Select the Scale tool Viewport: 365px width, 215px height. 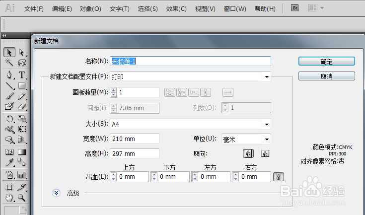[22, 119]
